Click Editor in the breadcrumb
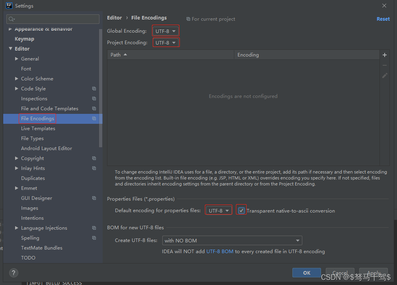Image resolution: width=397 pixels, height=285 pixels. pos(115,18)
